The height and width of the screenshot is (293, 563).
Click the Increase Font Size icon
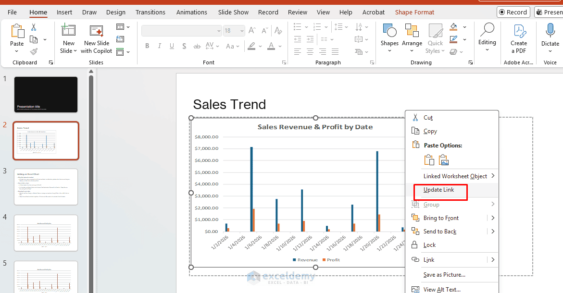click(252, 30)
